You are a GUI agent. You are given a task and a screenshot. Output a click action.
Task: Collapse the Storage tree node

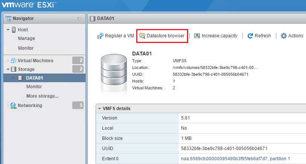tap(8, 69)
